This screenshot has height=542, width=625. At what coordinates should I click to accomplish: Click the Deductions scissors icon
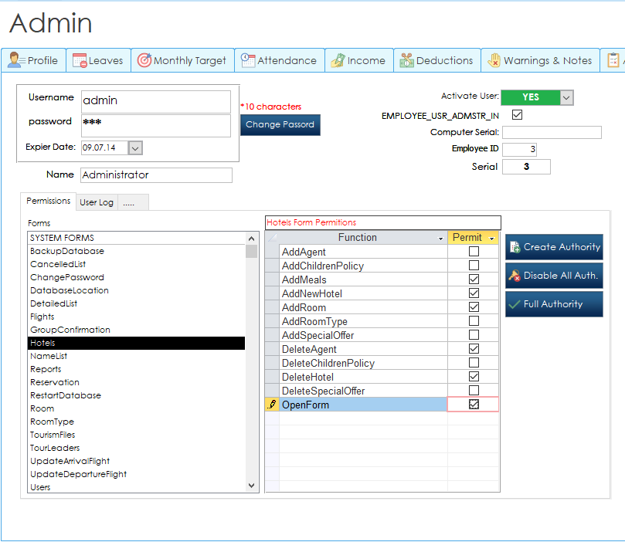[x=406, y=60]
